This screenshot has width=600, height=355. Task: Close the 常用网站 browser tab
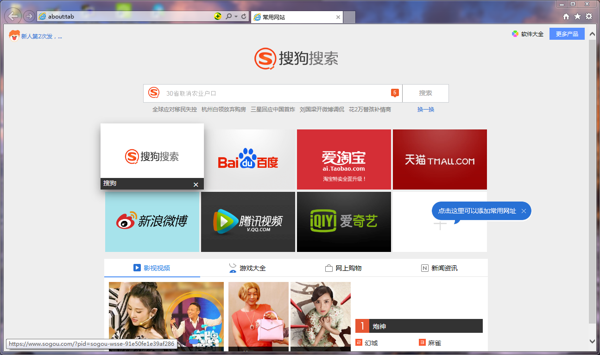click(338, 18)
